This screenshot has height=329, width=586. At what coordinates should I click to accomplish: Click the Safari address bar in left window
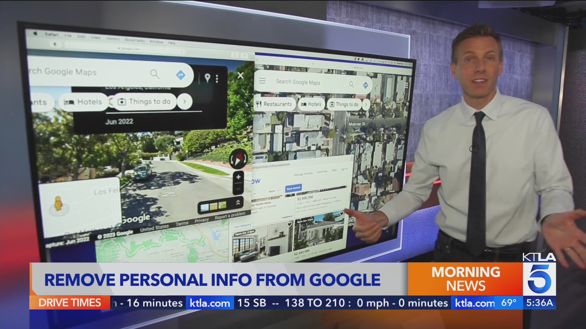(x=125, y=47)
